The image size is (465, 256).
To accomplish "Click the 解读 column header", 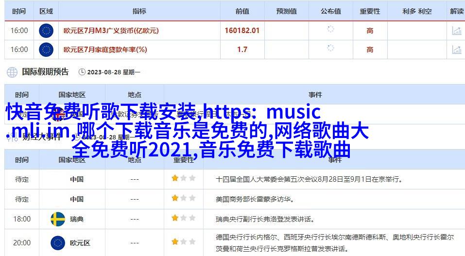I will [457, 11].
